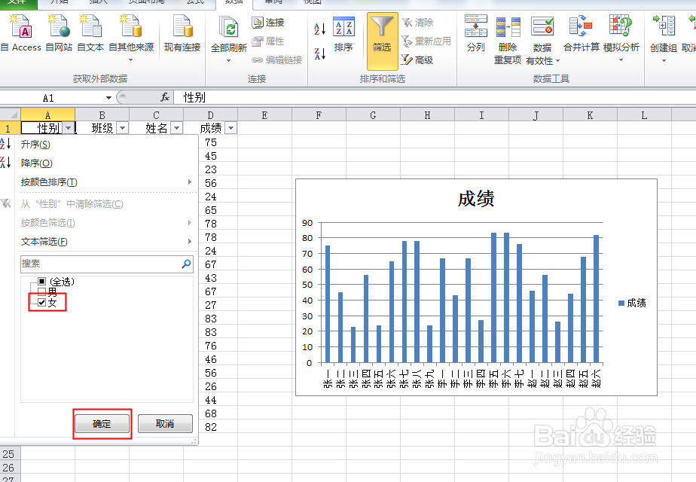Screen dimensions: 696x482
Task: Click the 属性 properties item
Action: point(267,41)
